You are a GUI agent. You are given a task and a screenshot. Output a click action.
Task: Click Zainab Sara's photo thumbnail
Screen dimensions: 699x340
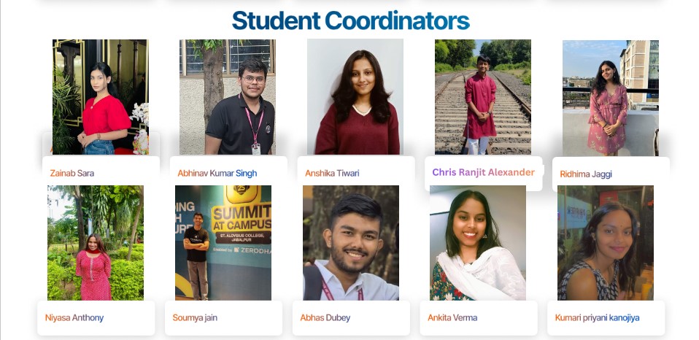click(100, 97)
